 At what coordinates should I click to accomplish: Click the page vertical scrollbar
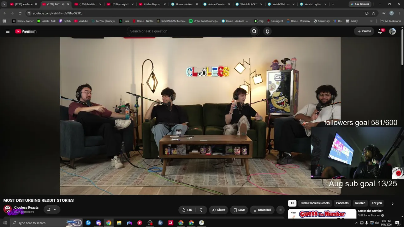[402, 47]
